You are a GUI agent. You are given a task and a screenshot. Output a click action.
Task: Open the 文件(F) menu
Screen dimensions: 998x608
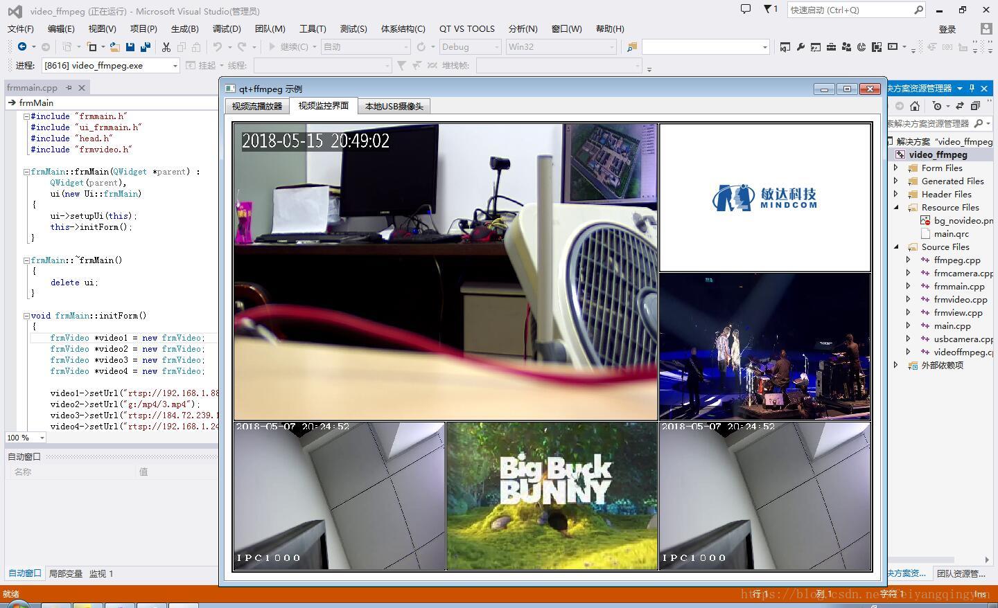click(x=21, y=28)
